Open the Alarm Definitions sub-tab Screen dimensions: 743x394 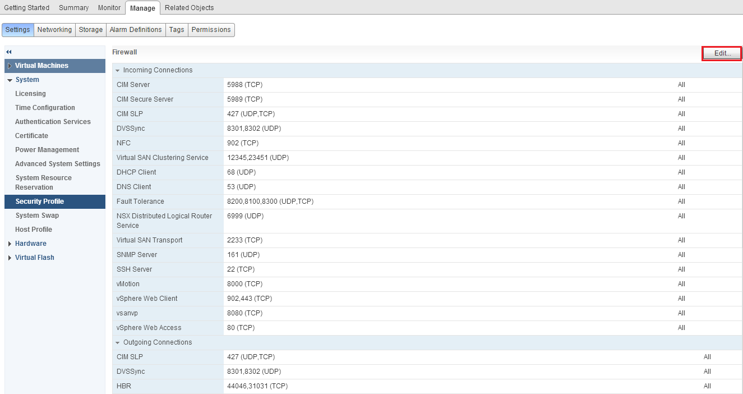point(136,30)
